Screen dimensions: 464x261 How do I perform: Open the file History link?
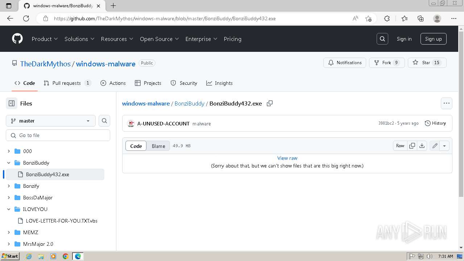coord(435,123)
